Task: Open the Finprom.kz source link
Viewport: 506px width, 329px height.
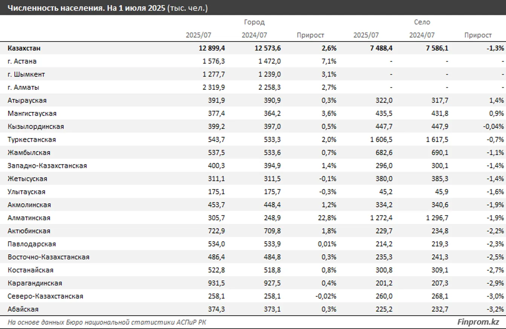Action: click(x=478, y=322)
